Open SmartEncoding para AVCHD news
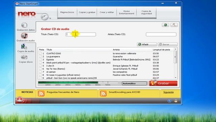216x122 pixels. point(125,92)
